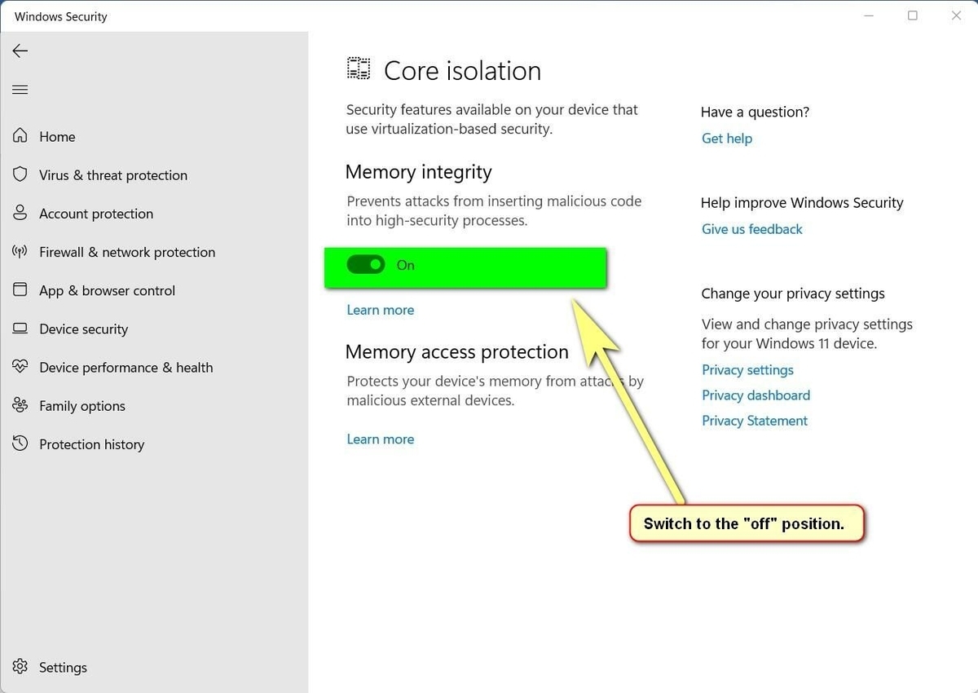Open the Privacy settings link
The image size is (978, 693).
click(x=747, y=370)
